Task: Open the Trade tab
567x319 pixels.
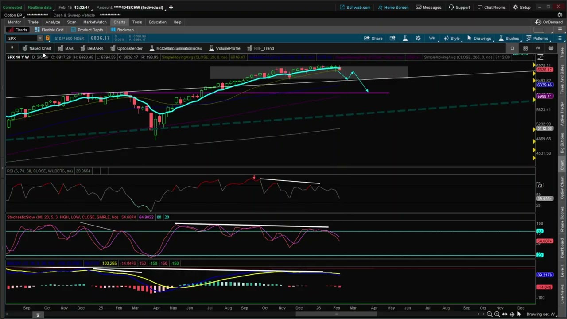Action: pos(33,22)
